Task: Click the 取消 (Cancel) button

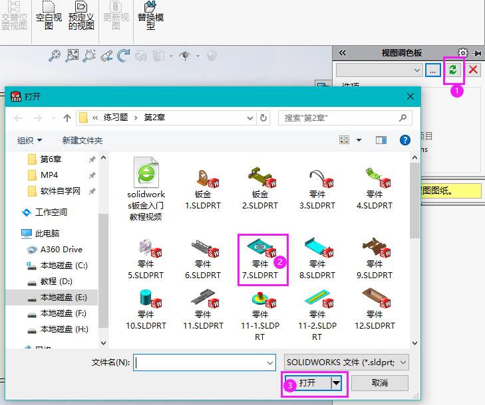Action: (379, 383)
